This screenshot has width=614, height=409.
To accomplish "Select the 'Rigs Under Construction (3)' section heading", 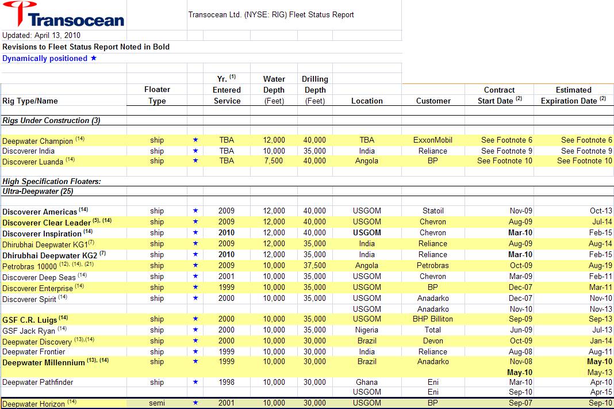I will [x=51, y=120].
